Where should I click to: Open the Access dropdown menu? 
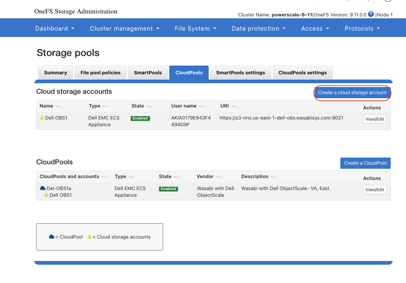pyautogui.click(x=315, y=28)
